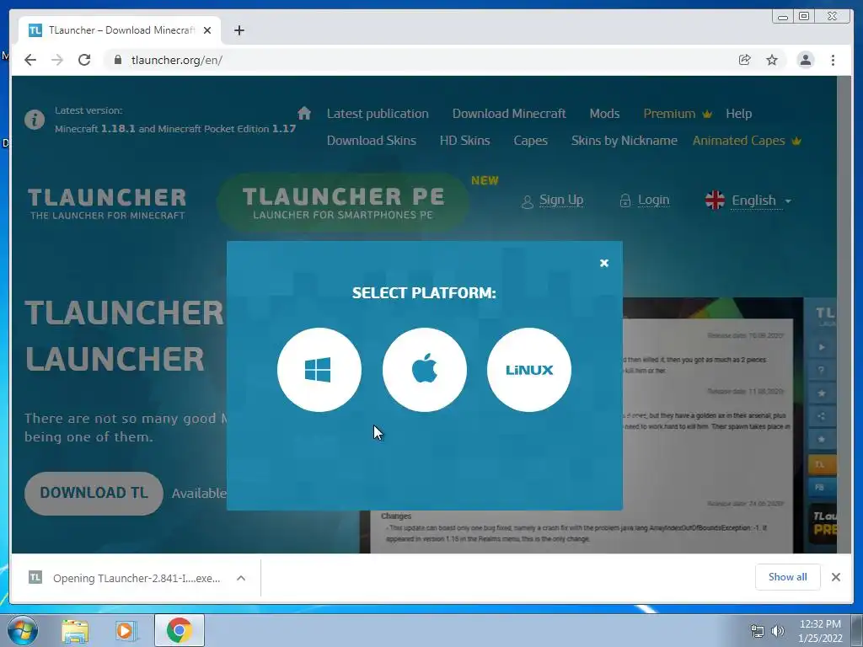
Task: Open Chrome three-dot menu
Action: [833, 60]
